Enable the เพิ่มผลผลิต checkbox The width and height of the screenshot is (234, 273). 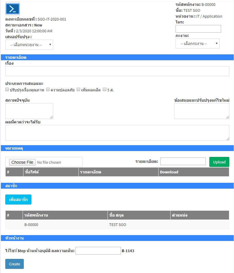(x=78, y=90)
